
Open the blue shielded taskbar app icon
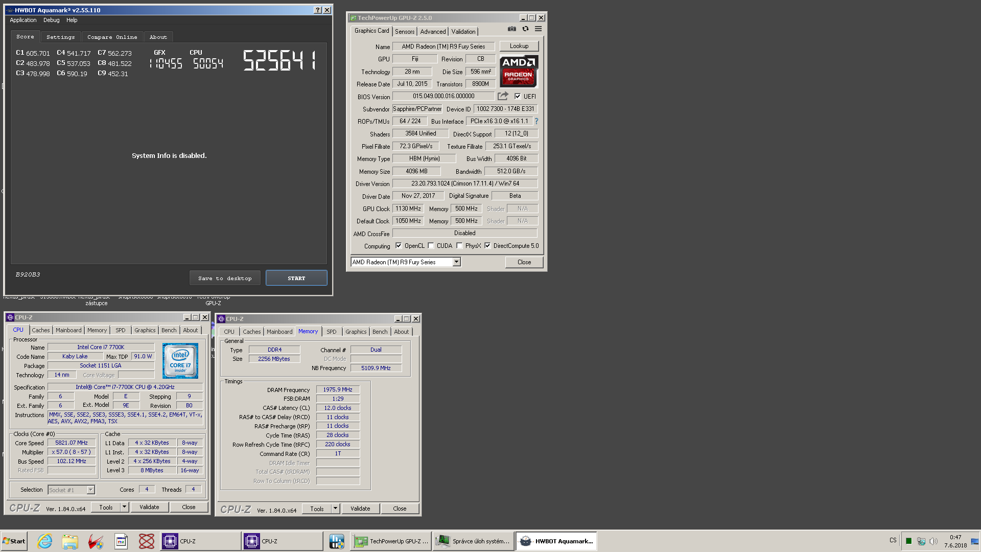[x=337, y=541]
